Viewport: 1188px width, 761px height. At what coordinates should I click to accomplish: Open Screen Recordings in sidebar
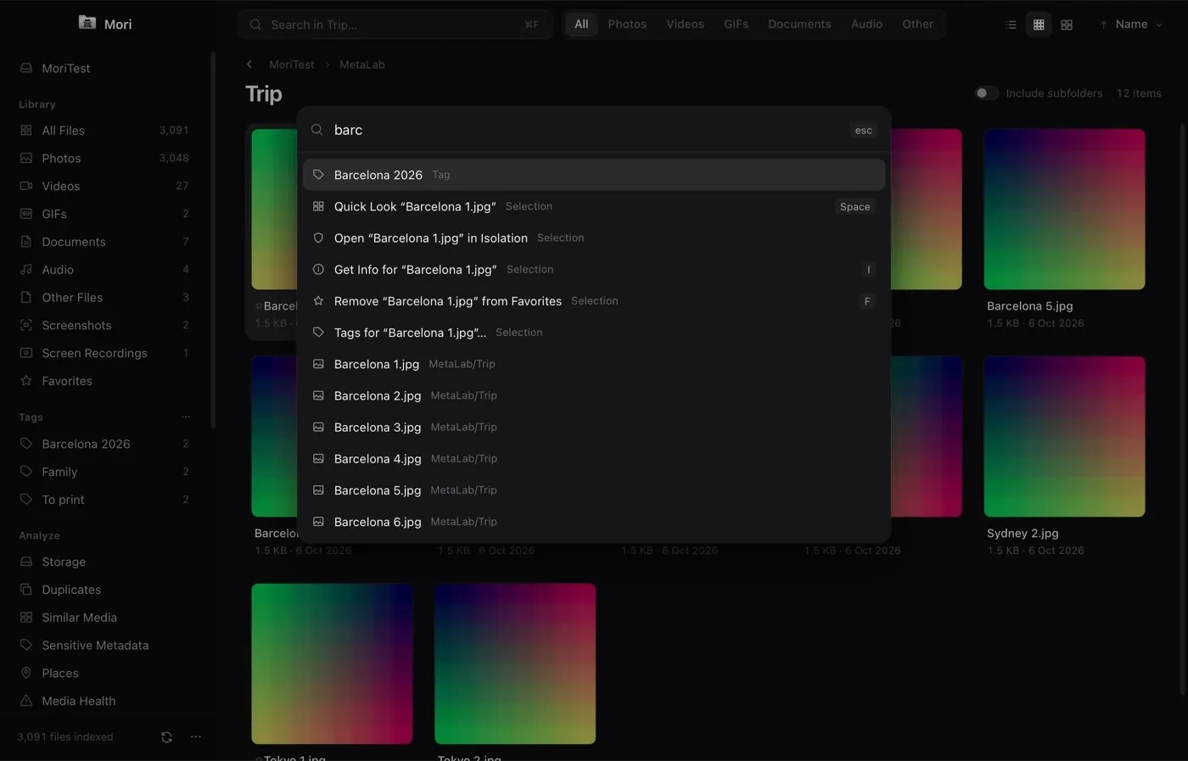coord(104,353)
